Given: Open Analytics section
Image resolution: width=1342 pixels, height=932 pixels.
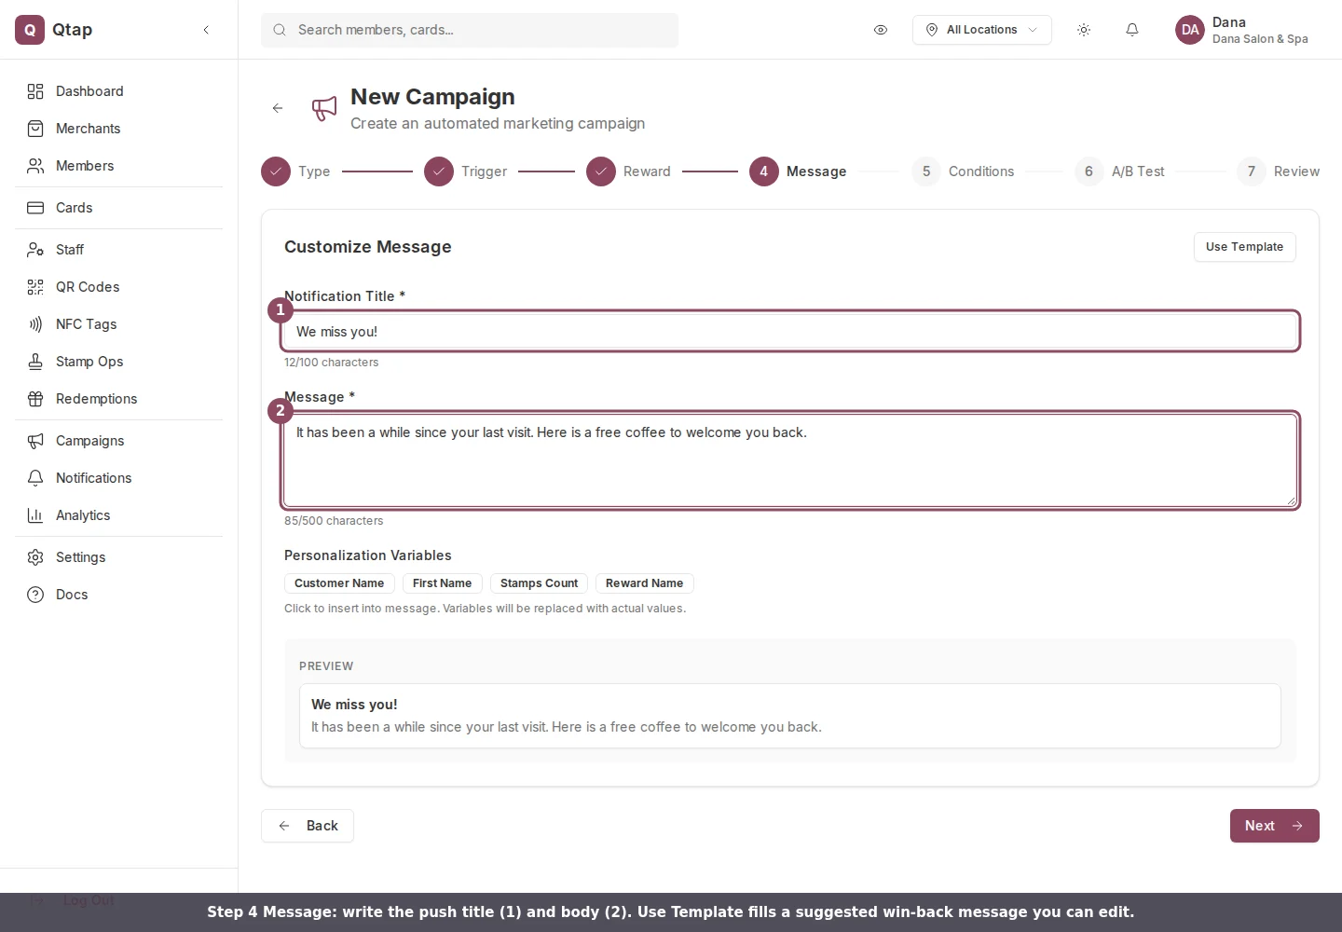Looking at the screenshot, I should [119, 515].
